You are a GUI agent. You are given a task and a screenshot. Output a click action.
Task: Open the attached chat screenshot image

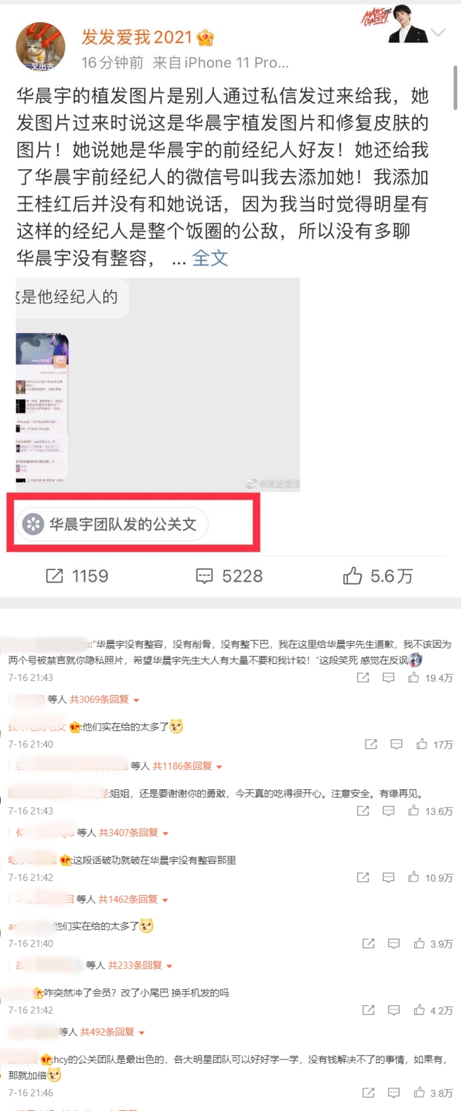(x=158, y=385)
